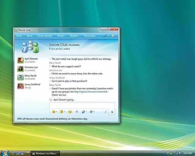Click the Soccer Club group picture
This screenshot has width=195, height=156.
tap(30, 47)
